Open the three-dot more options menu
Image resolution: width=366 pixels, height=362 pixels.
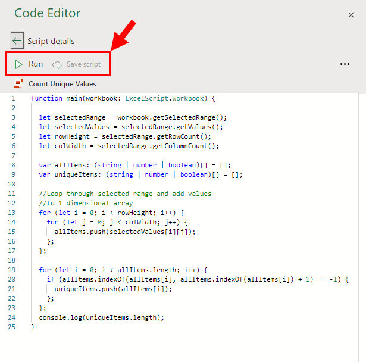(x=345, y=64)
